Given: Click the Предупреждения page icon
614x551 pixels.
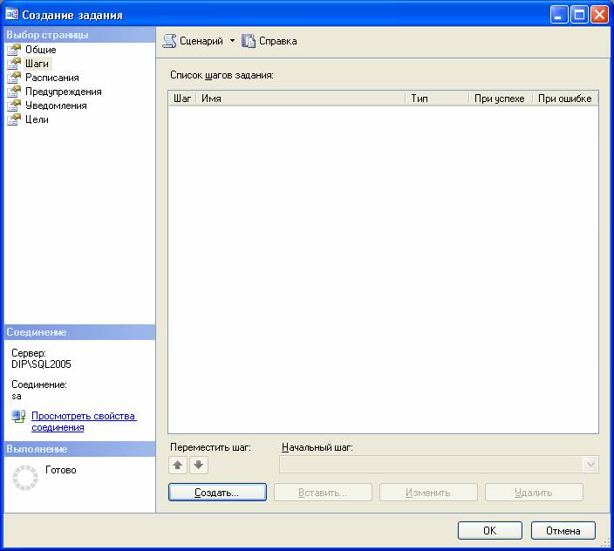Looking at the screenshot, I should pyautogui.click(x=14, y=92).
